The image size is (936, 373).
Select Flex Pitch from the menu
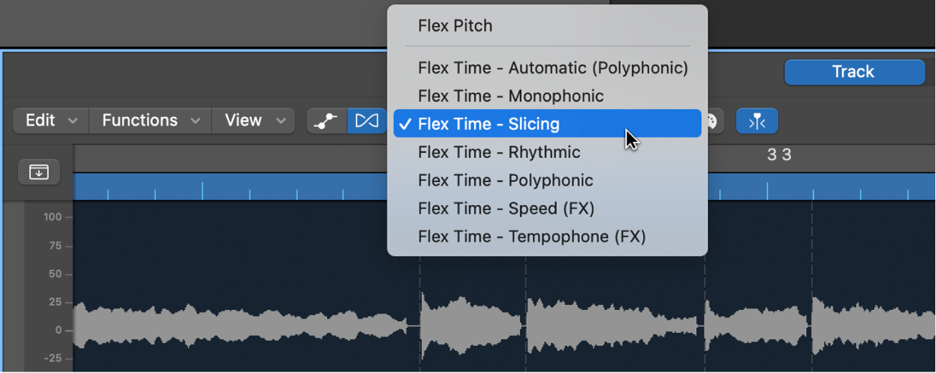tap(455, 26)
